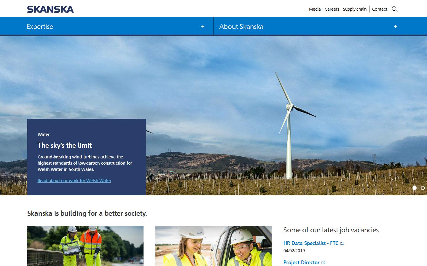
Task: Open the HR Data Specialist - FTC vacancy
Action: [311, 243]
